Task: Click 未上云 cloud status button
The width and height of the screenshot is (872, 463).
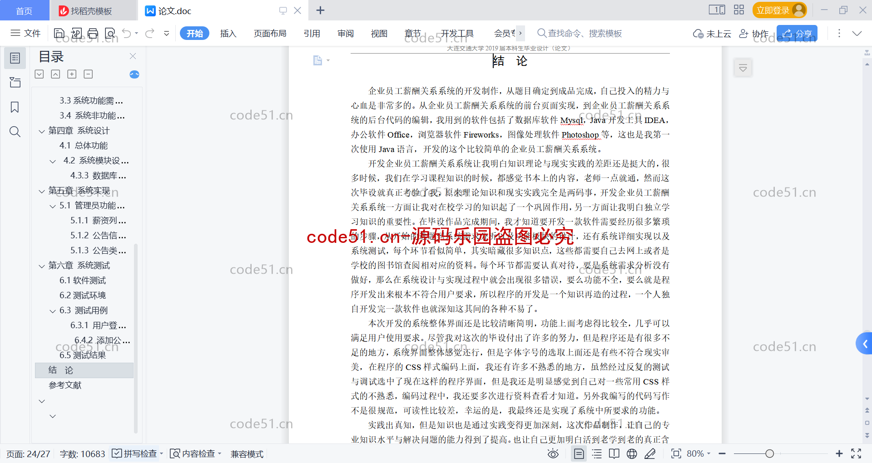Action: pyautogui.click(x=712, y=33)
